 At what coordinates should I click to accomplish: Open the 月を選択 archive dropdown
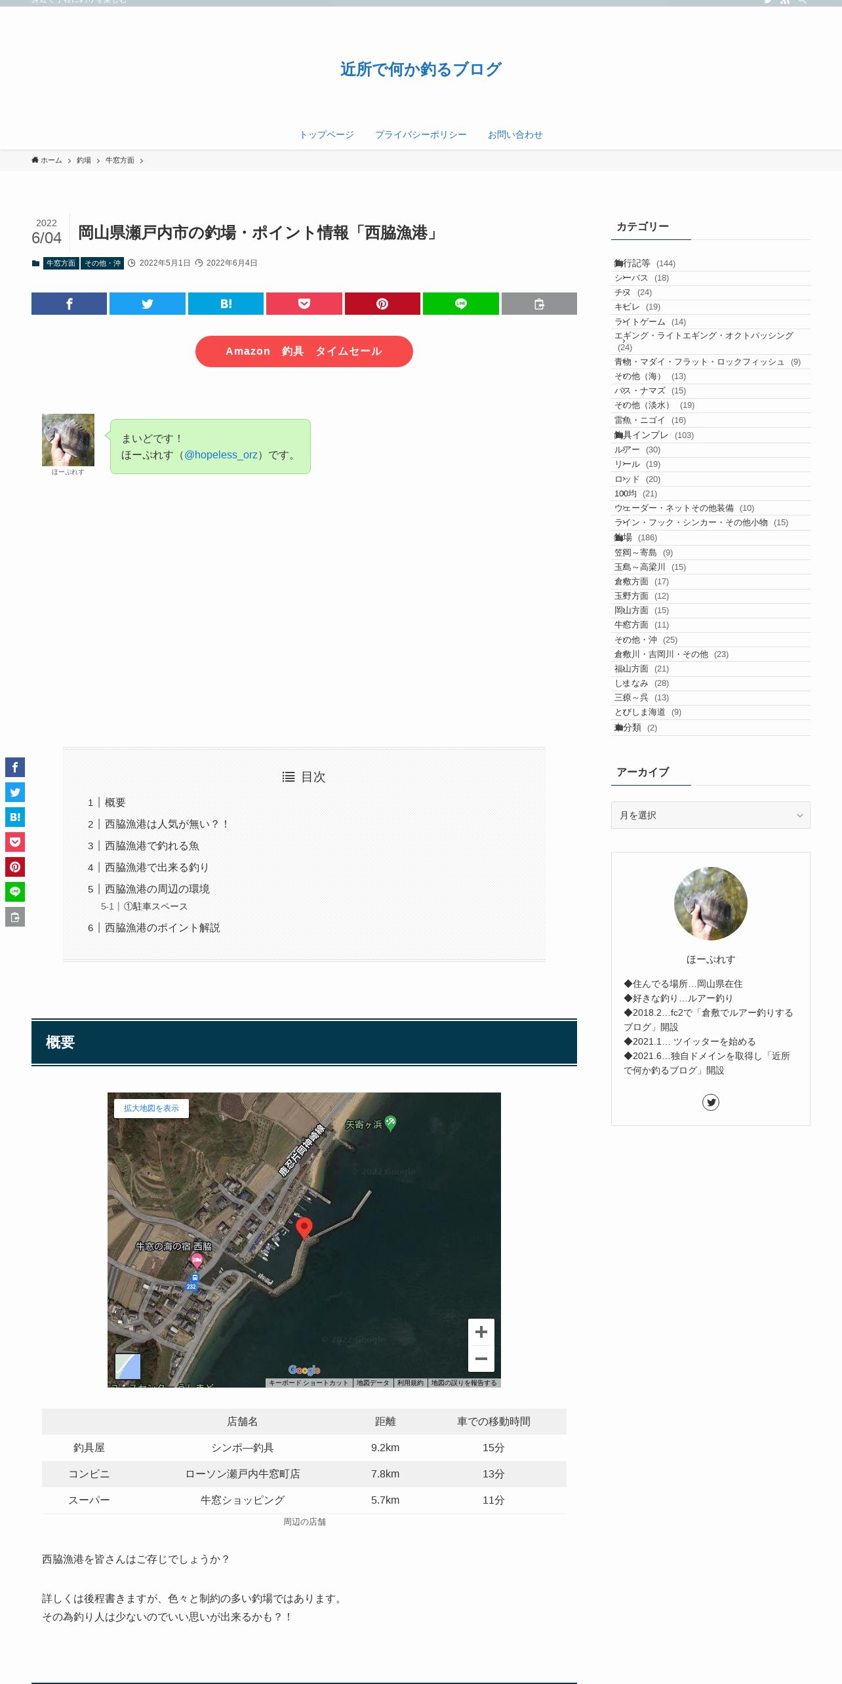pyautogui.click(x=711, y=815)
